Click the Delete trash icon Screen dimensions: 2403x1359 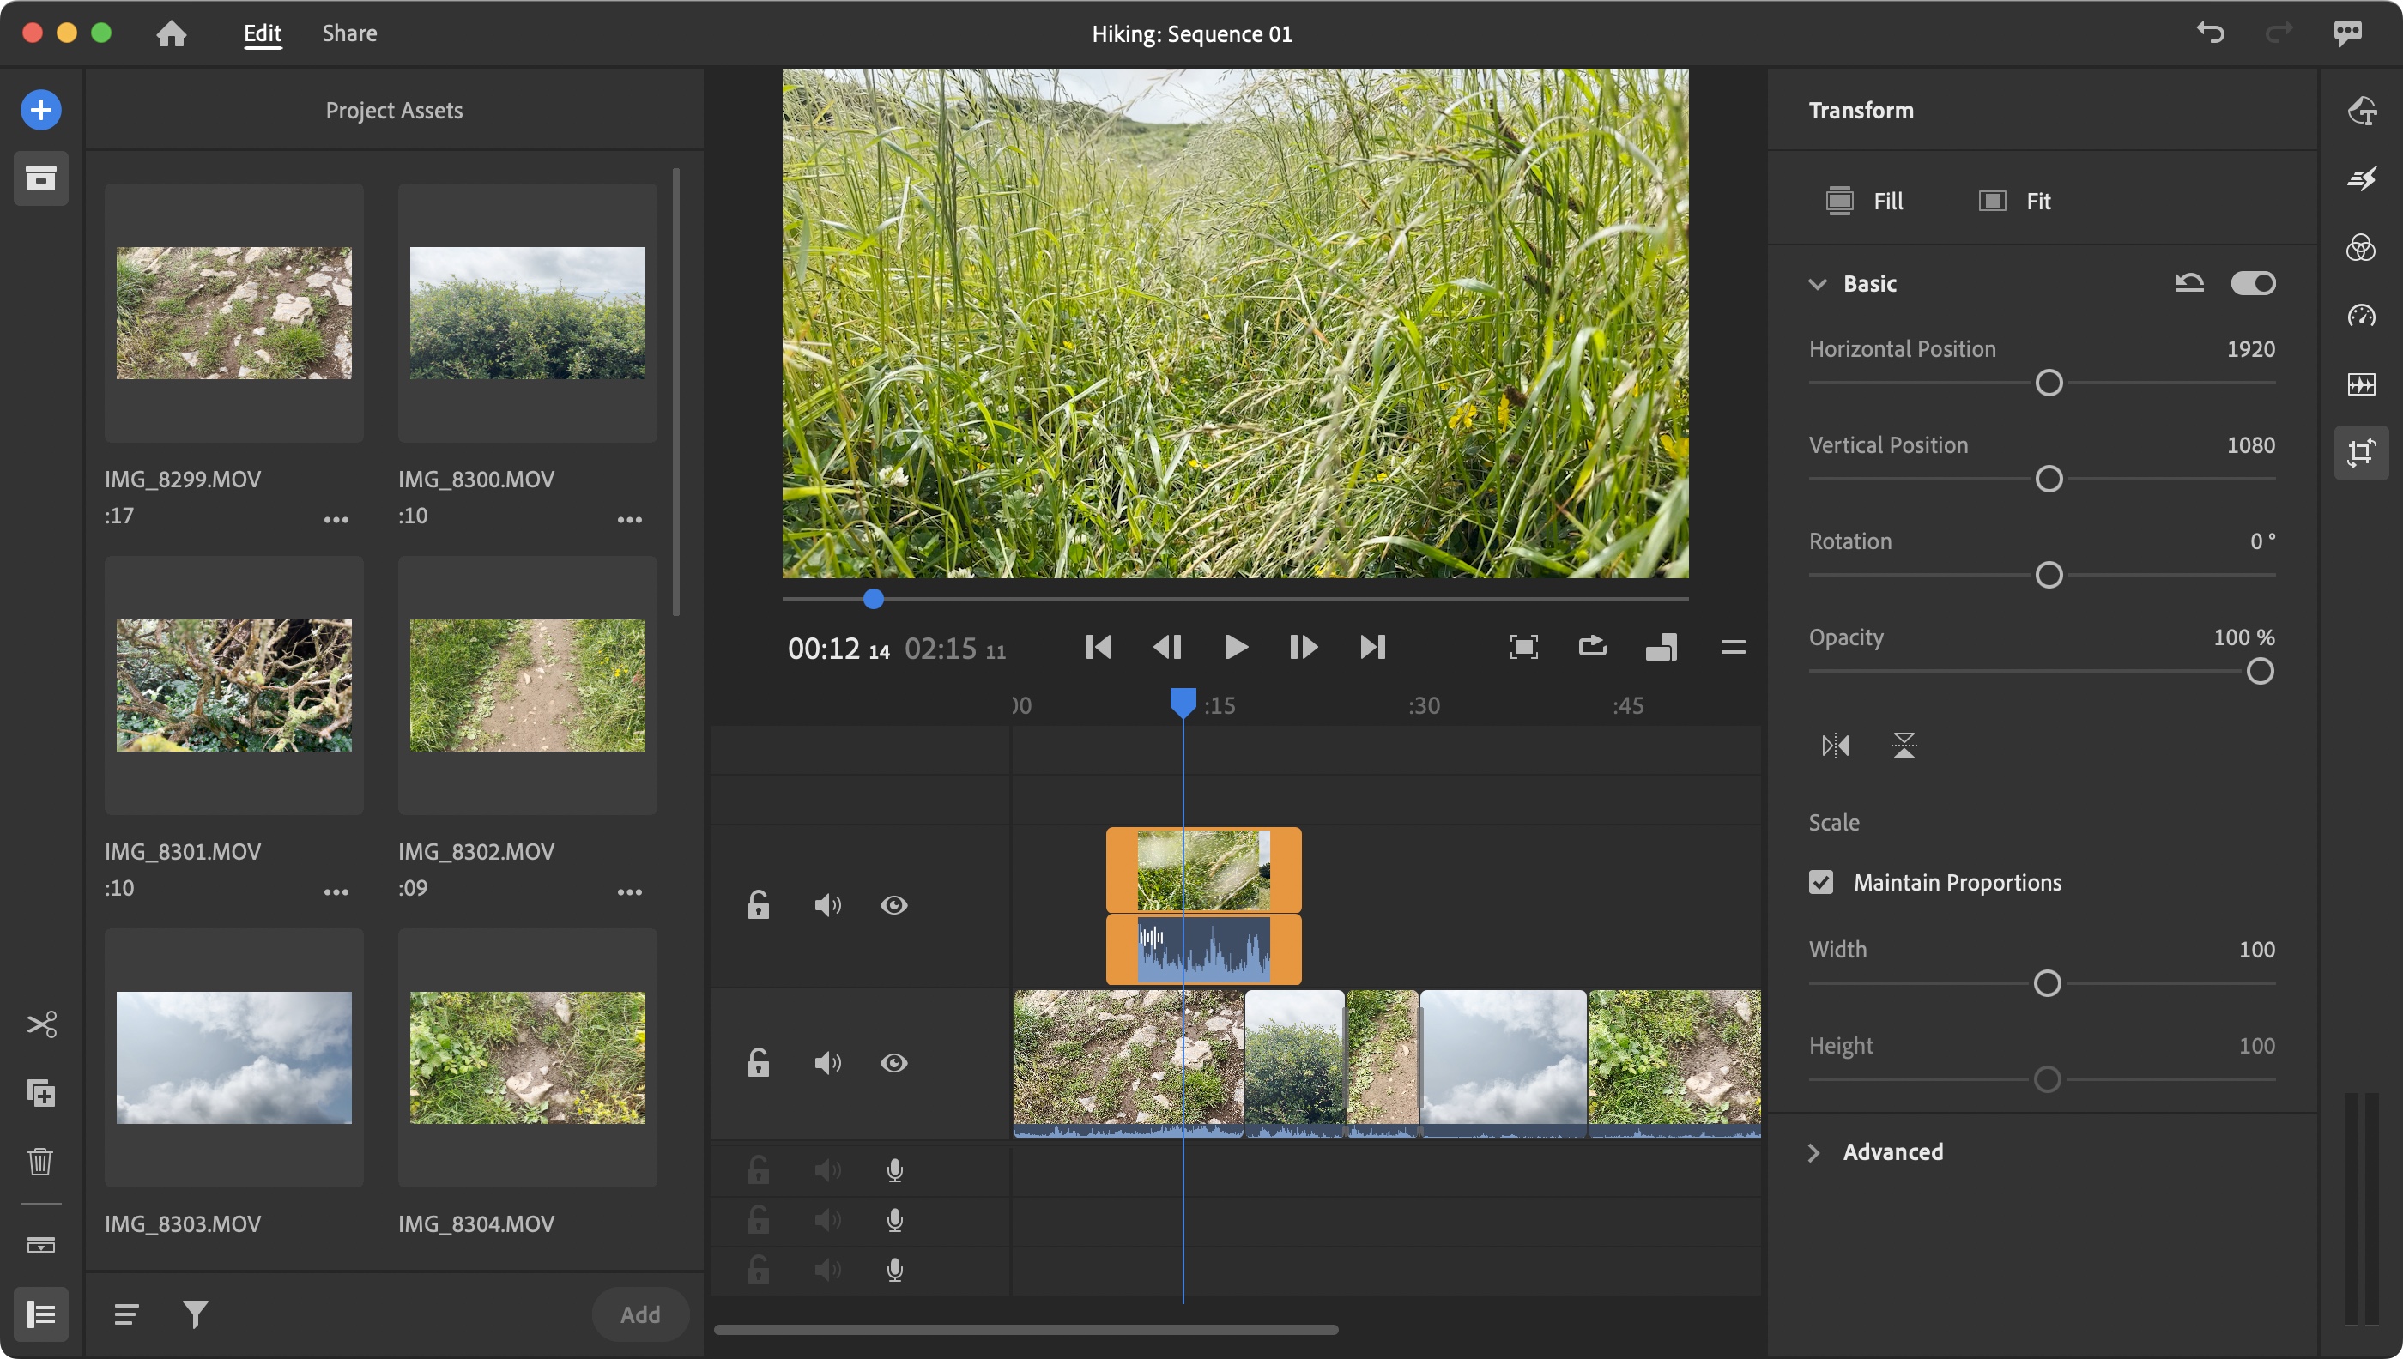pos(41,1161)
